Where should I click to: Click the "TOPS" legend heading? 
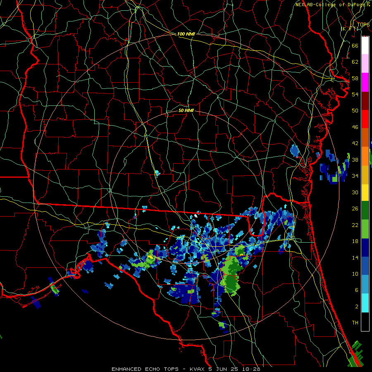point(363,24)
